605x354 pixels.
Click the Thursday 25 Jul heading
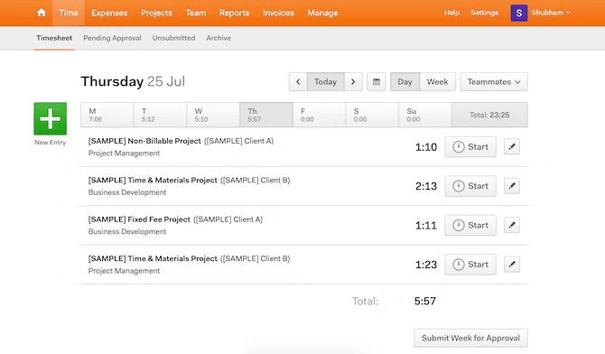[x=133, y=81]
